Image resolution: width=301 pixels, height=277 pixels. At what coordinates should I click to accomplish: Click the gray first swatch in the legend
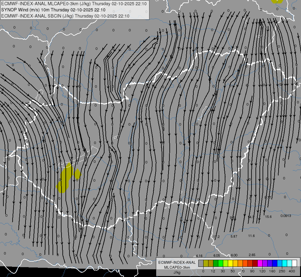pos(201,263)
